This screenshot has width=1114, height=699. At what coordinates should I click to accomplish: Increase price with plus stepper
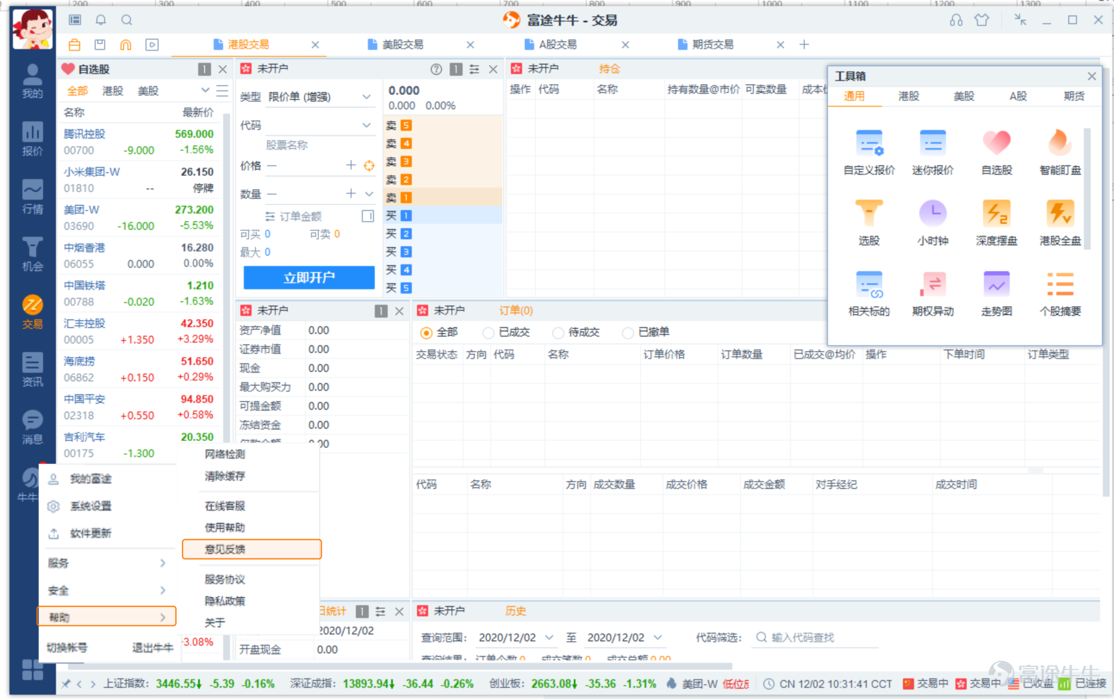point(351,166)
